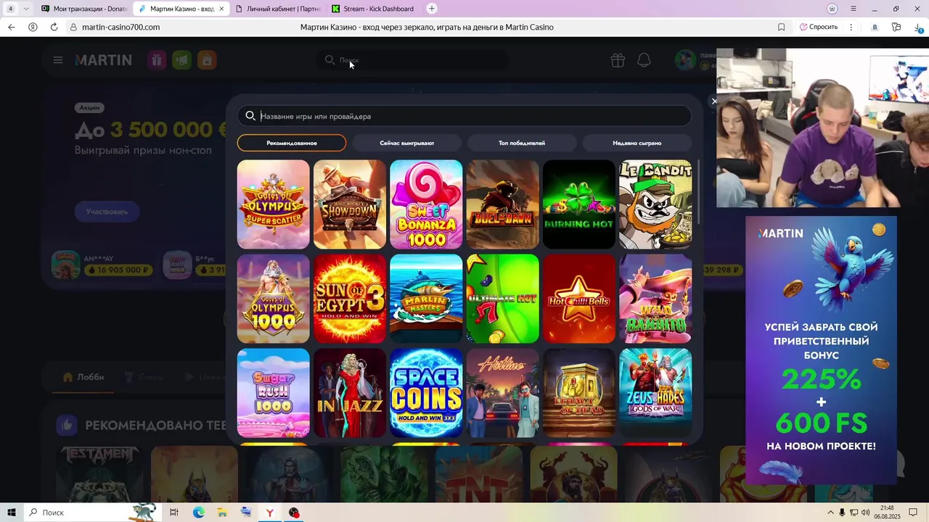
Task: Switch to Личный кабинет browser tab
Action: [277, 9]
